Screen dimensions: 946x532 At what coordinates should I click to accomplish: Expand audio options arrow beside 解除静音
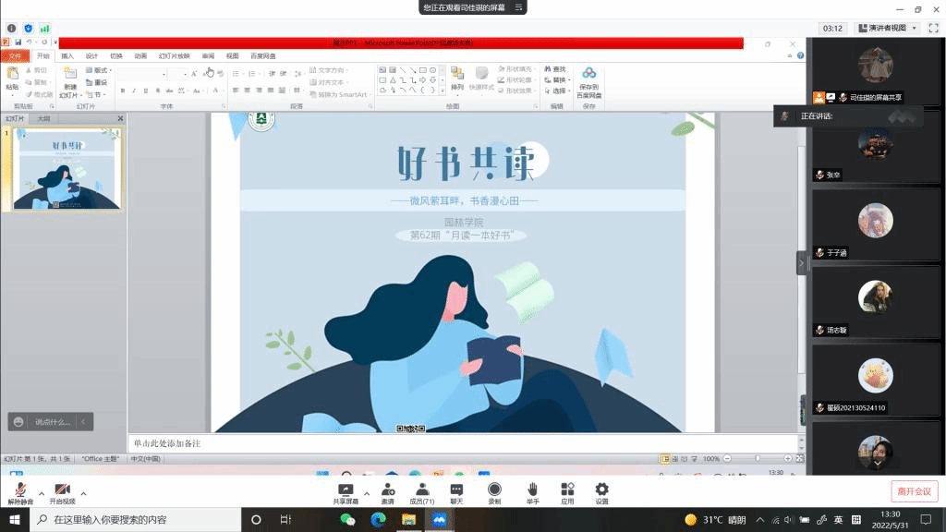[41, 493]
